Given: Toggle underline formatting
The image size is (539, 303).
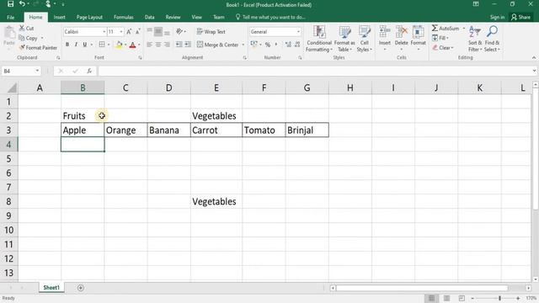Looking at the screenshot, I should (84, 45).
